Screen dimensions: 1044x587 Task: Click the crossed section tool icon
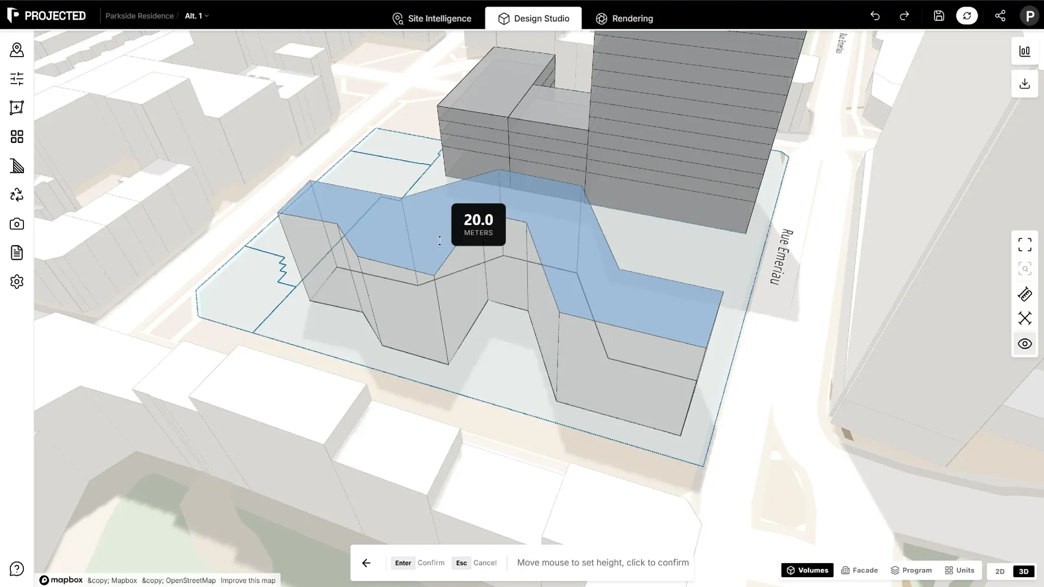coord(1025,319)
